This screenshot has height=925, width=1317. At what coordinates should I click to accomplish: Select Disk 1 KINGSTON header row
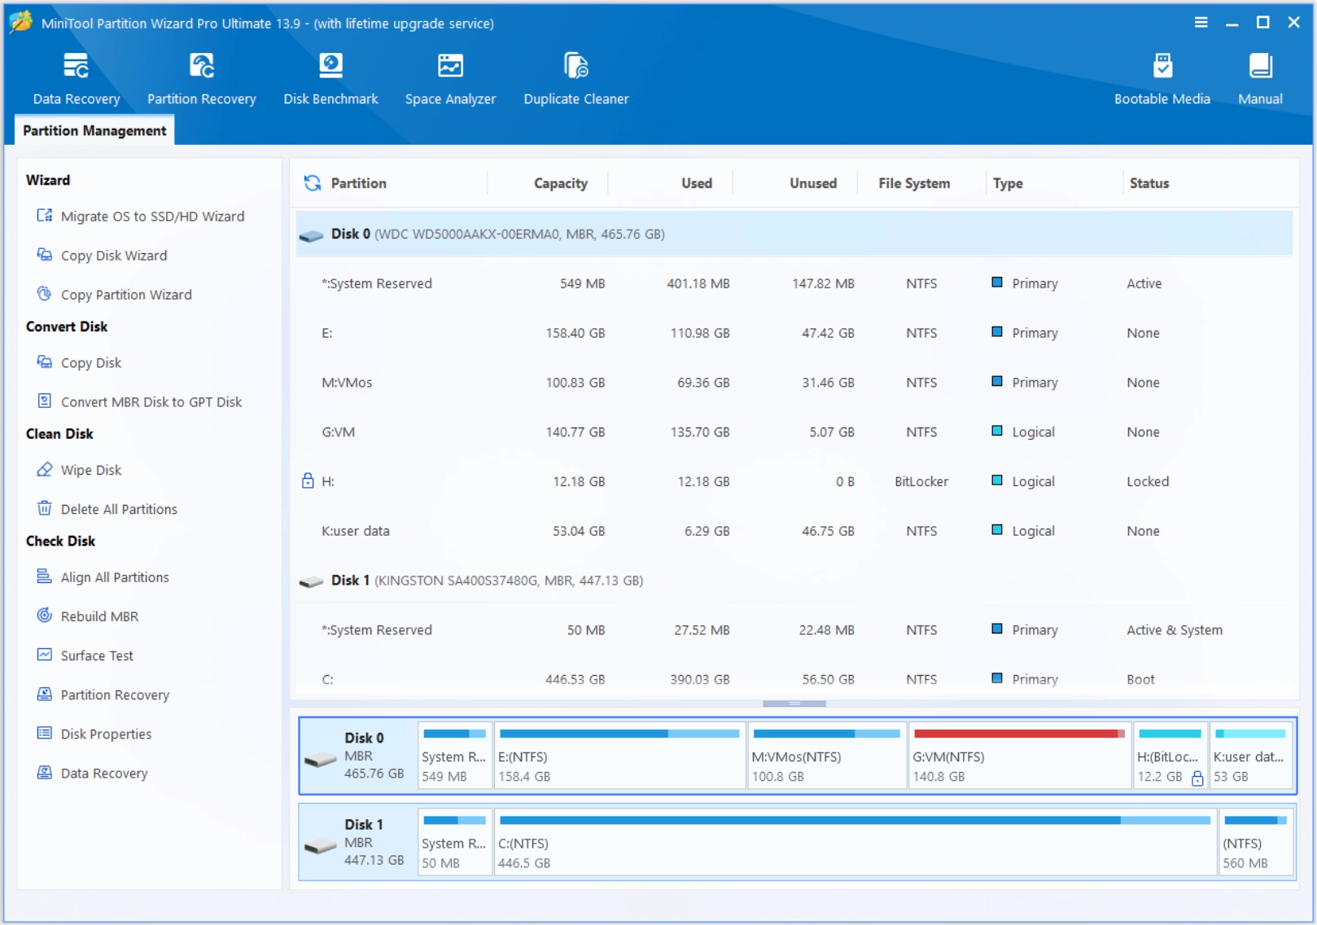pyautogui.click(x=794, y=581)
